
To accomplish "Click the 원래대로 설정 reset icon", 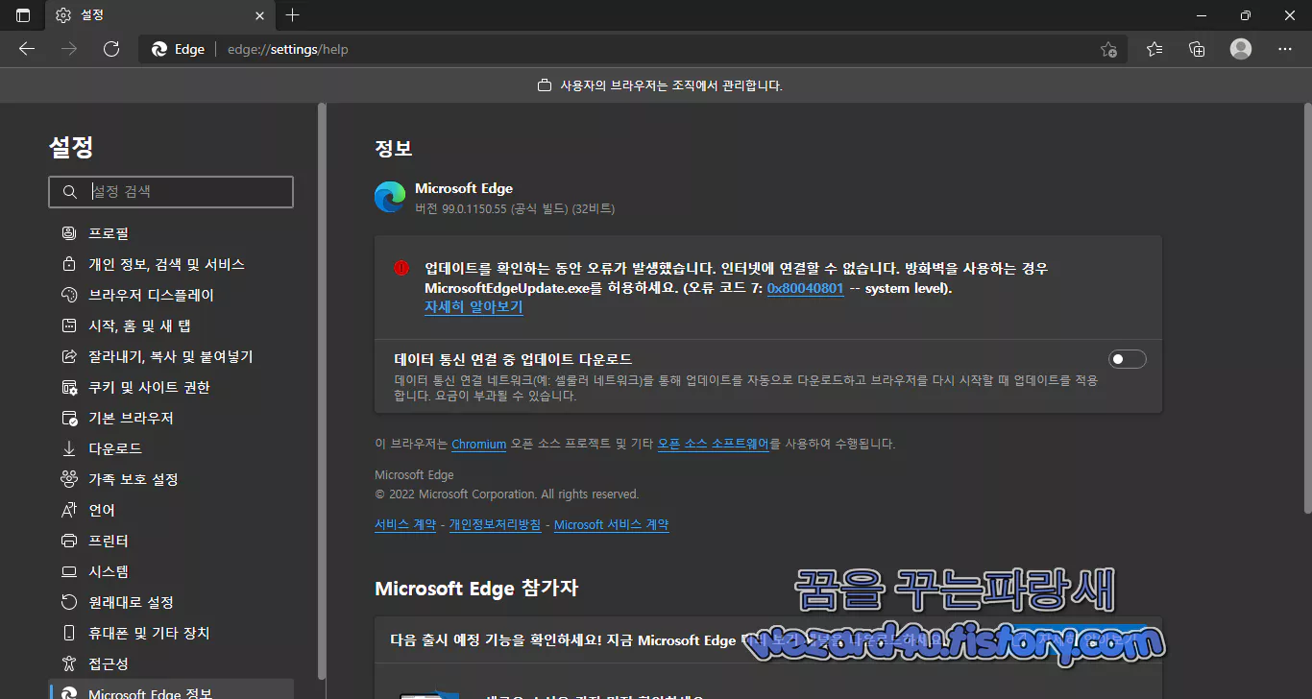I will 69,602.
